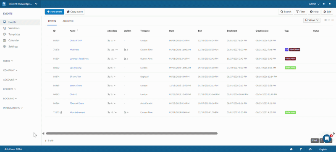The height and width of the screenshot is (152, 336).
Task: Click the attendees feed icon in the My Event row
Action: click(x=108, y=50)
